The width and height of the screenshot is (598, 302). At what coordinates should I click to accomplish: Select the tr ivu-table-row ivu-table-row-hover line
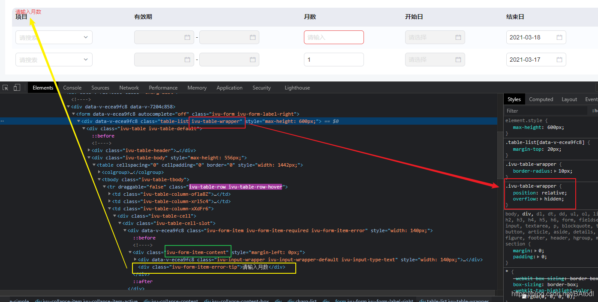(x=198, y=187)
